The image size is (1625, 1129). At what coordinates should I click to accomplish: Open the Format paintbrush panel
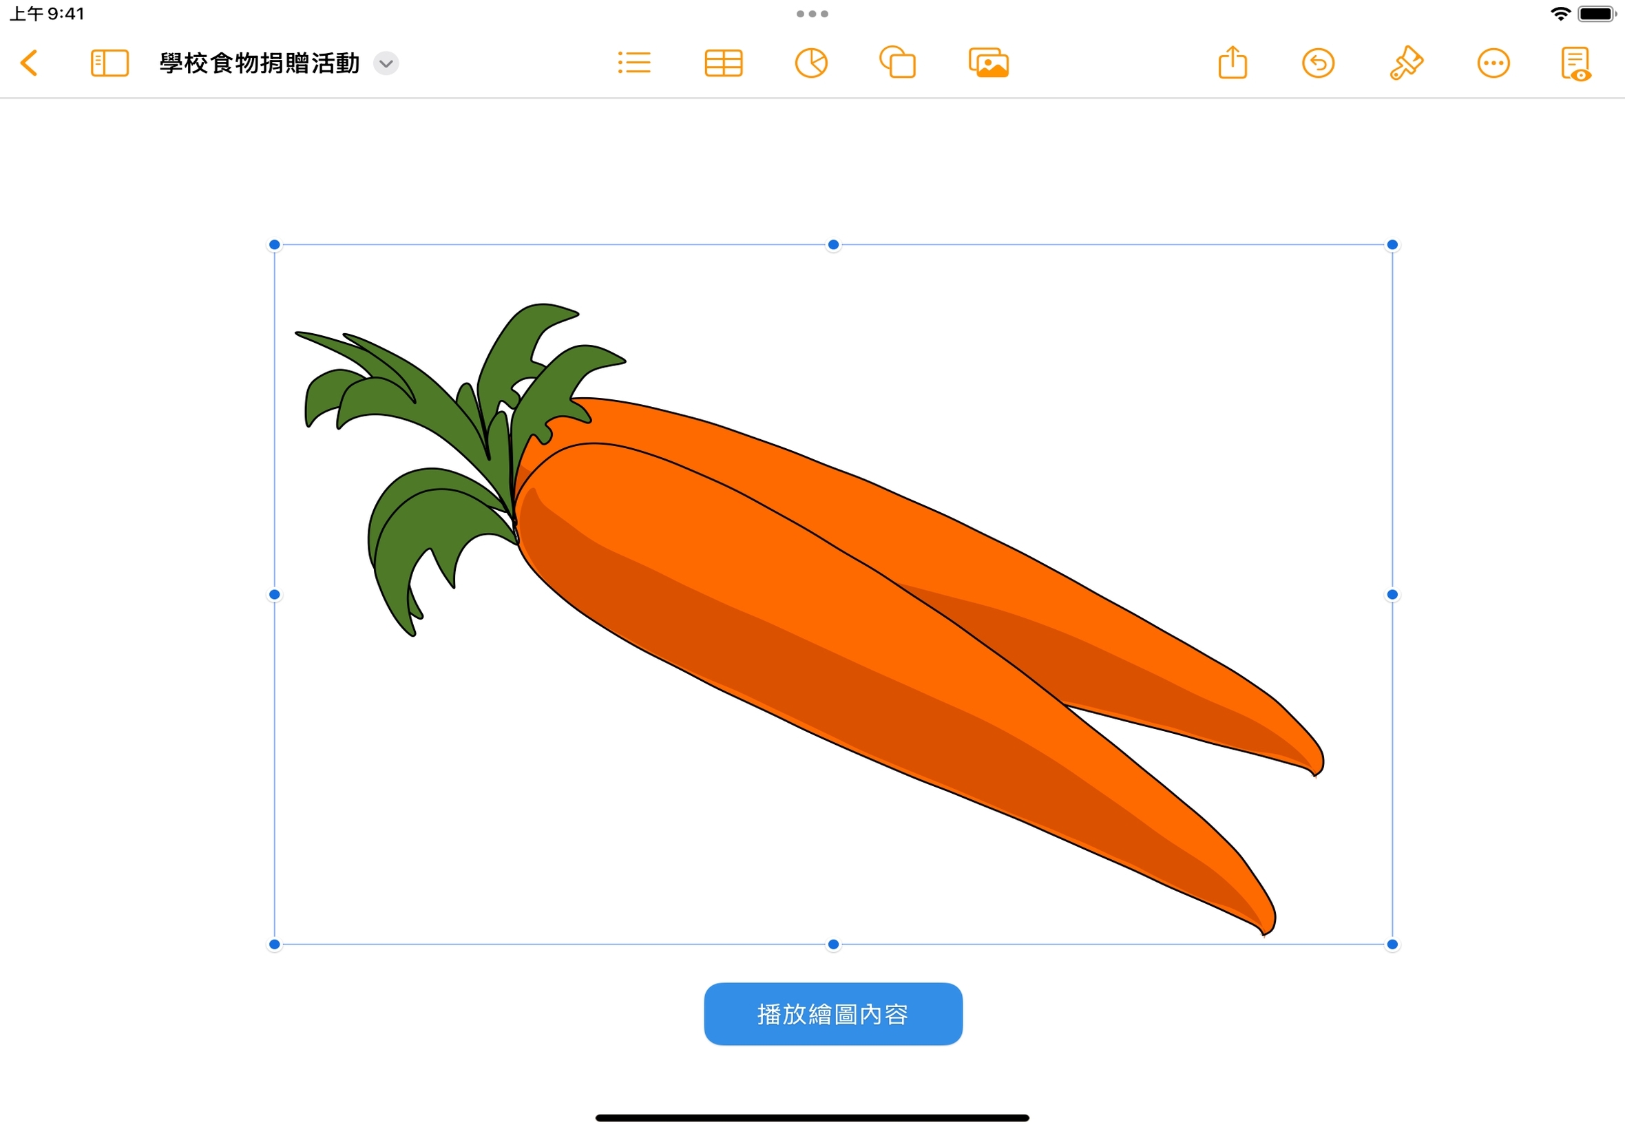click(1405, 63)
